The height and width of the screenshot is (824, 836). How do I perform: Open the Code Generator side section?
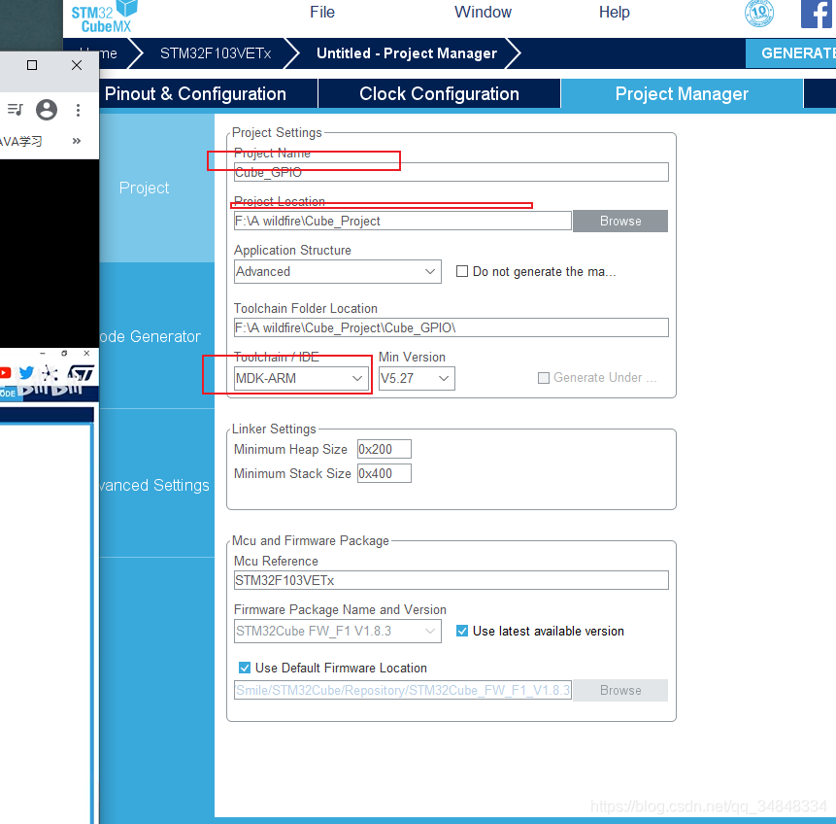point(156,337)
